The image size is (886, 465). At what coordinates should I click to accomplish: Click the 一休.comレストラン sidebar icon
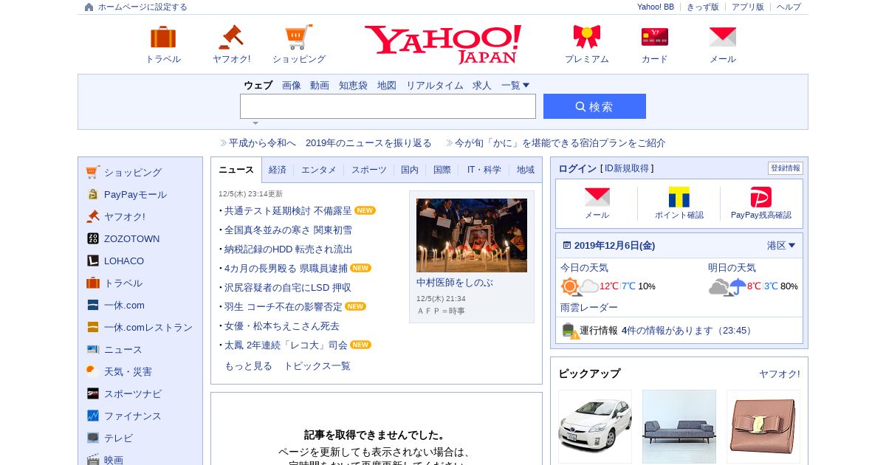click(x=92, y=327)
